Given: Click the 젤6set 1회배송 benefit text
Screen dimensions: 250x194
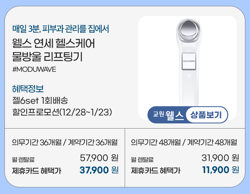Looking at the screenshot, I should (40, 101).
